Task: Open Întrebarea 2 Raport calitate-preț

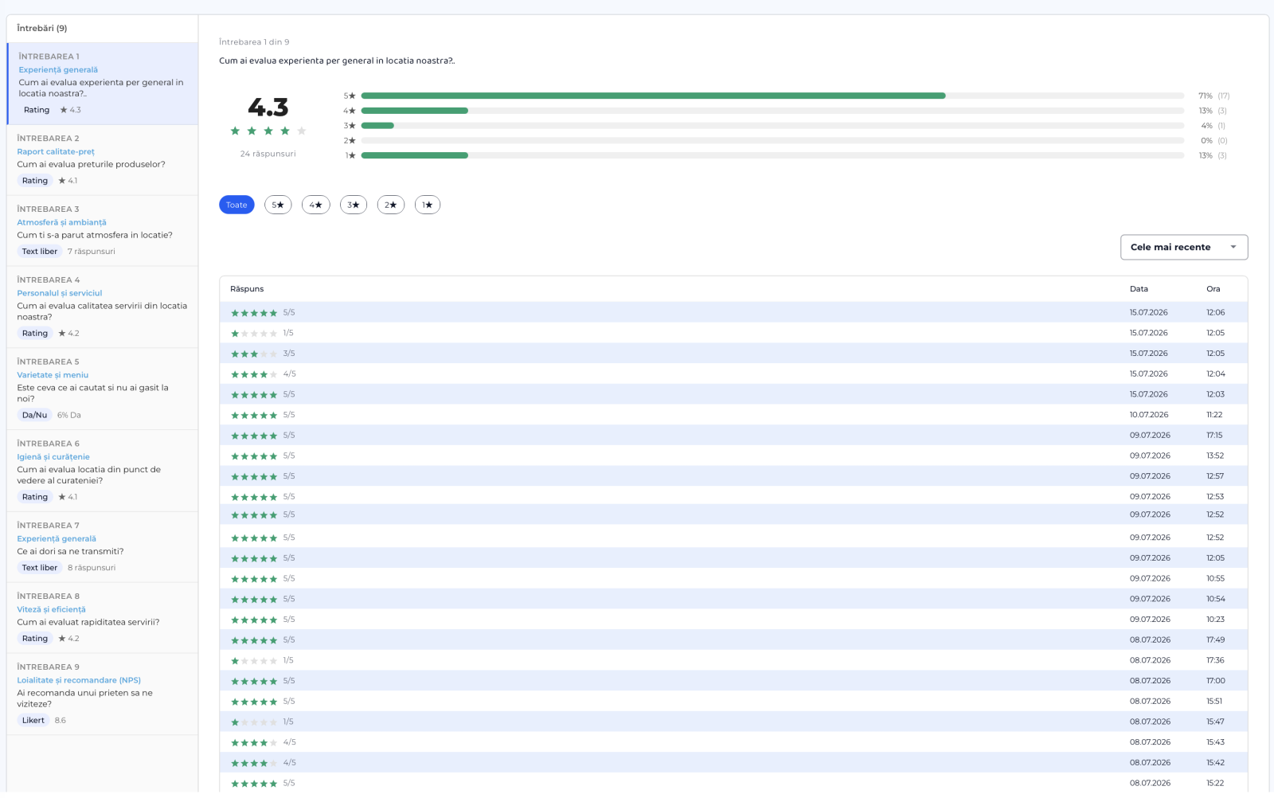Action: pyautogui.click(x=102, y=160)
